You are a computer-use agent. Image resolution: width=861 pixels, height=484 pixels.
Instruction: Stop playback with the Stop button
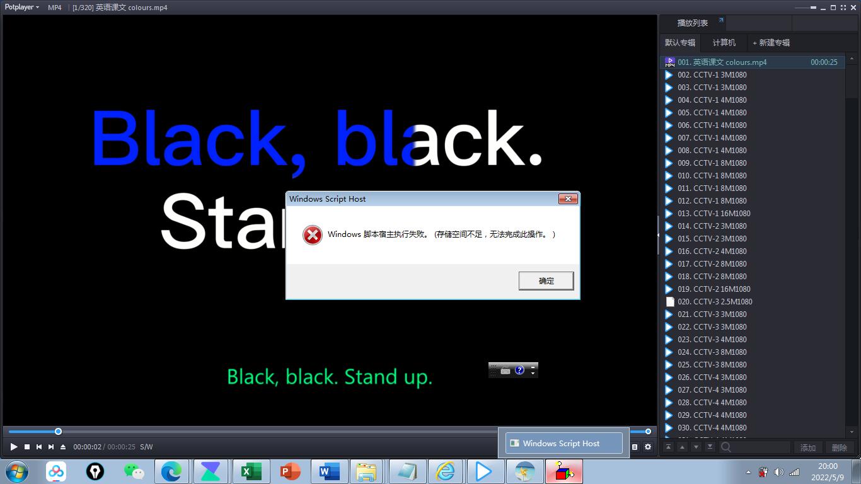[26, 447]
